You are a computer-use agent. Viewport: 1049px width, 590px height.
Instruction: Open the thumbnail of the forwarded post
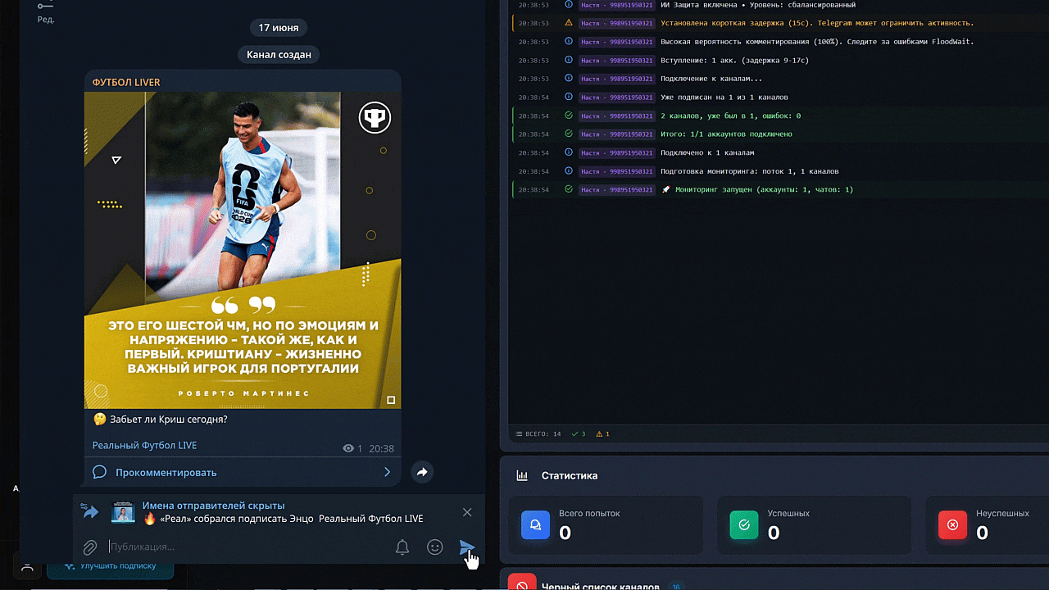click(123, 512)
